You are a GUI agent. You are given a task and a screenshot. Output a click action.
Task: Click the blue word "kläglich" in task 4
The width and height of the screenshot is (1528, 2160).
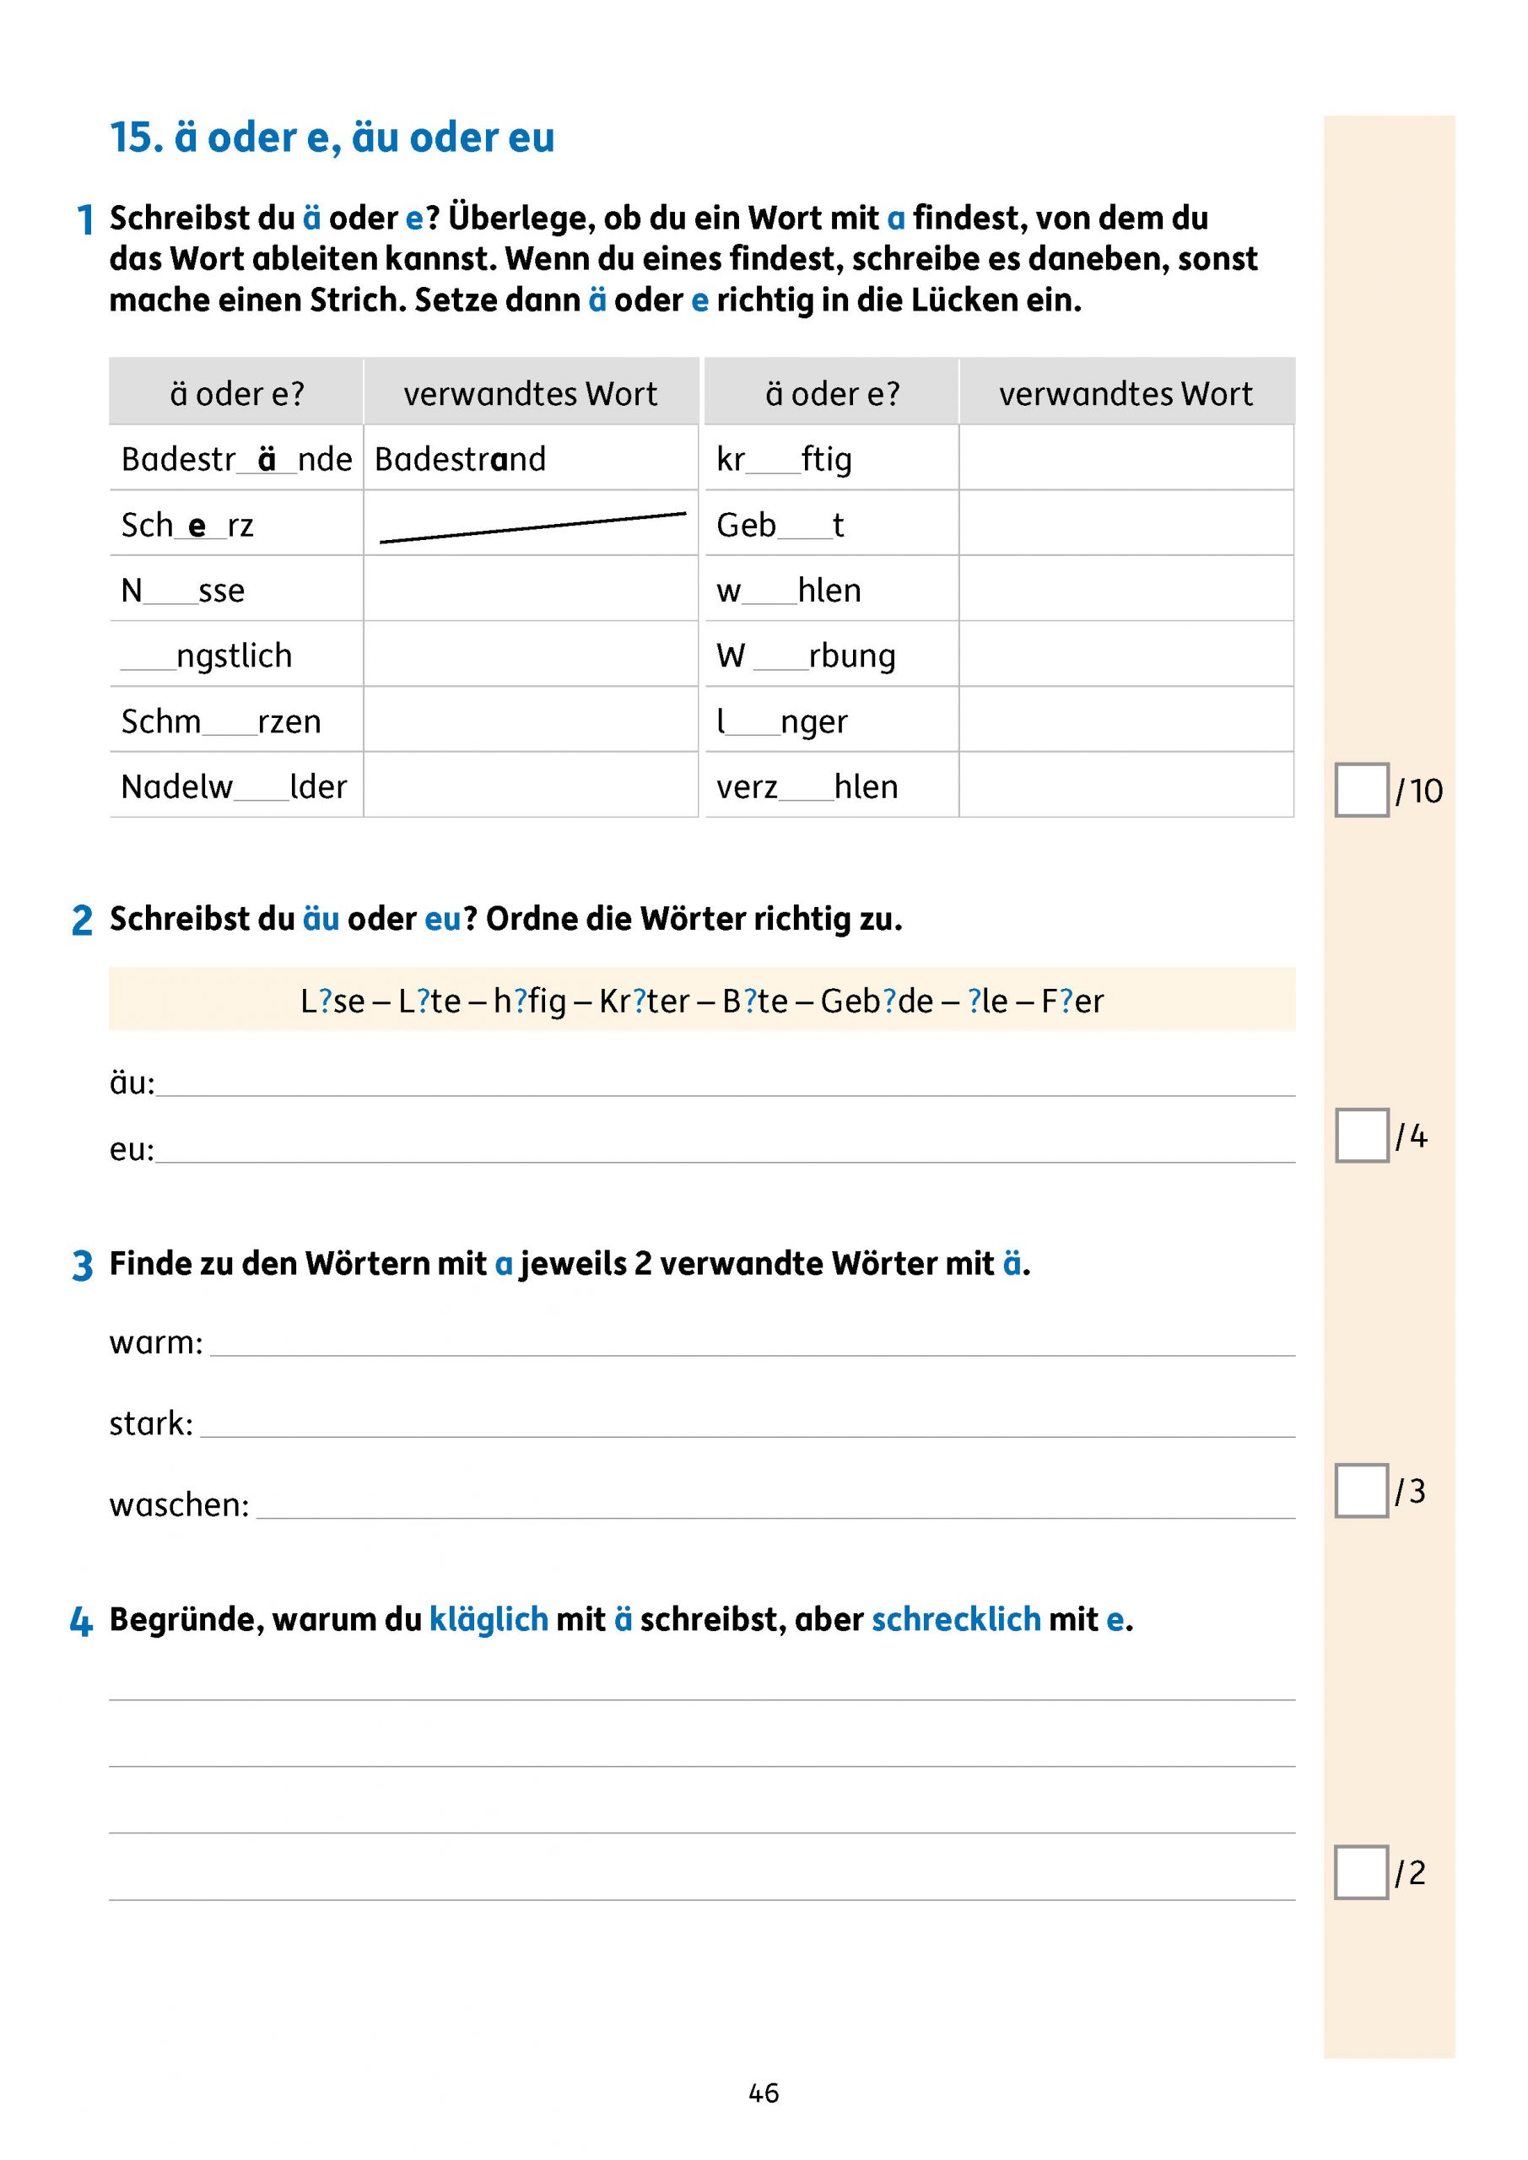click(489, 1619)
